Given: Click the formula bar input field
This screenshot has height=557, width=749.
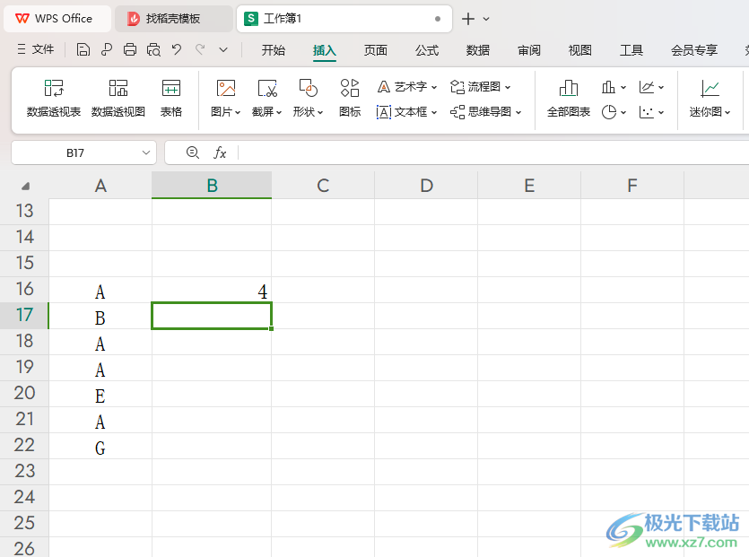Looking at the screenshot, I should (x=493, y=152).
